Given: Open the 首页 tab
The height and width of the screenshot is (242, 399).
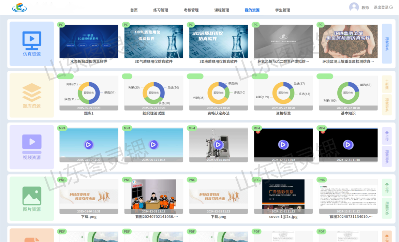Looking at the screenshot, I should coord(134,10).
